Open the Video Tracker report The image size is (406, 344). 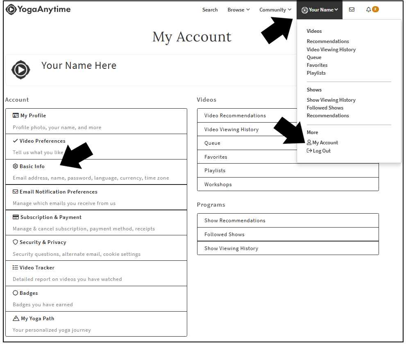click(96, 273)
